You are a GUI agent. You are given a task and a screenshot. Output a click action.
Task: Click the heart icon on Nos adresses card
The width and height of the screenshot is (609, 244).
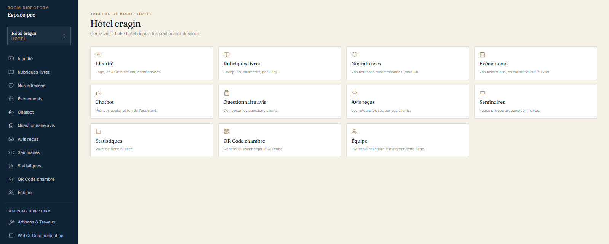coord(355,55)
